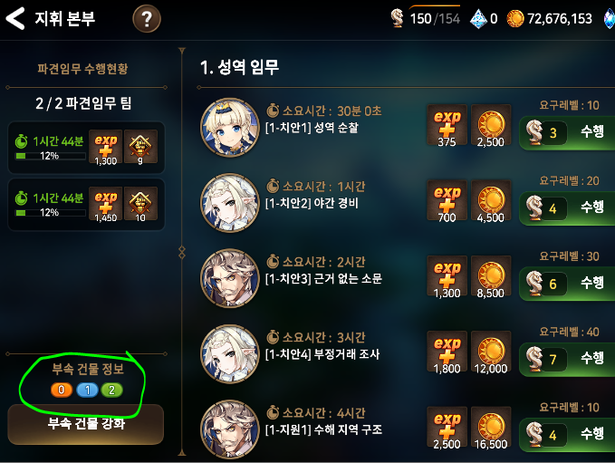
Task: Go back with the white arrow
Action: tap(14, 18)
